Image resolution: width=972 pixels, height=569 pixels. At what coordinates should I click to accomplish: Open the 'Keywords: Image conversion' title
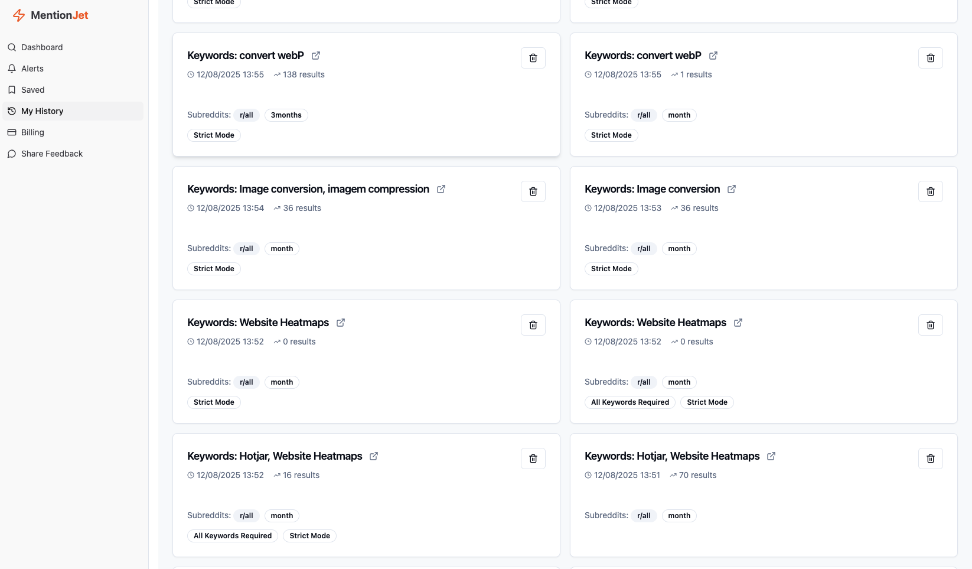coord(653,189)
